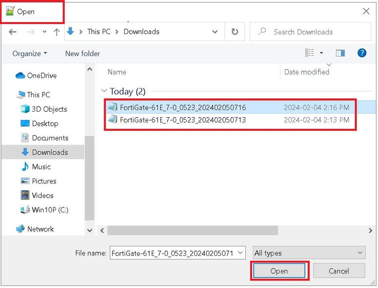The image size is (378, 288).
Task: Open Pictures folder in sidebar
Action: (39, 181)
